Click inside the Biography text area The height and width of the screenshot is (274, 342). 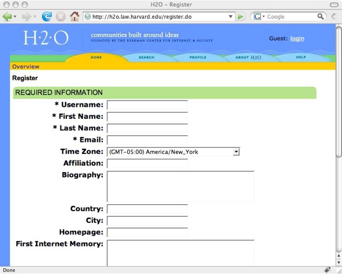pyautogui.click(x=180, y=186)
